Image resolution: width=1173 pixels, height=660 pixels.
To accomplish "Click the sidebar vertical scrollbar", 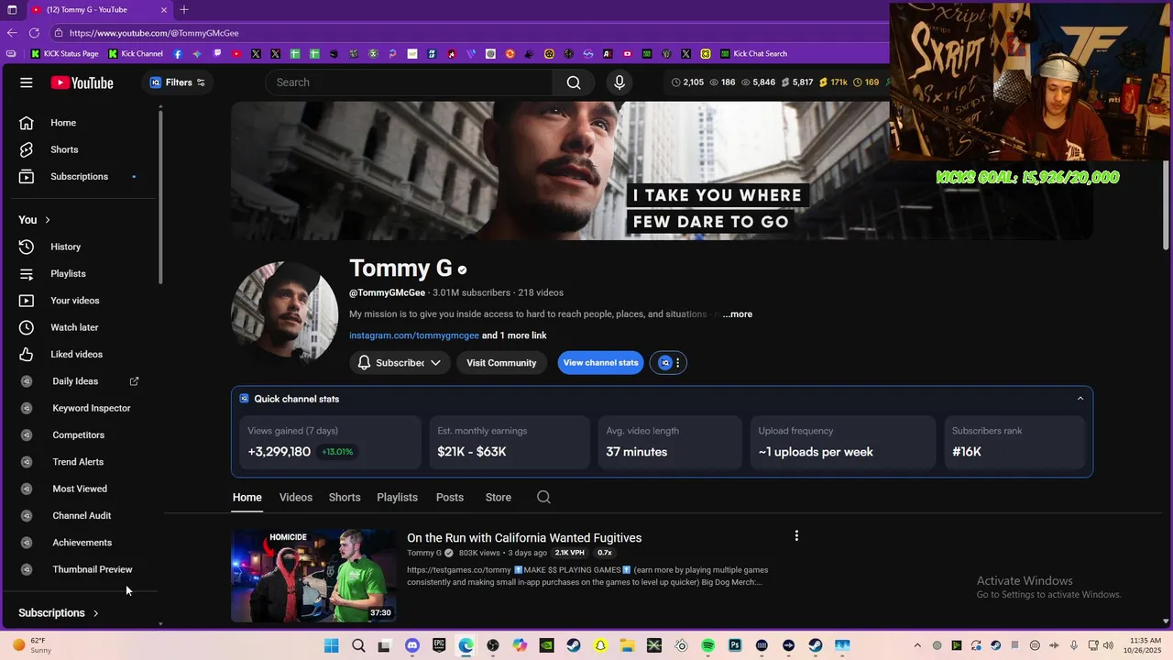I will 160,197.
